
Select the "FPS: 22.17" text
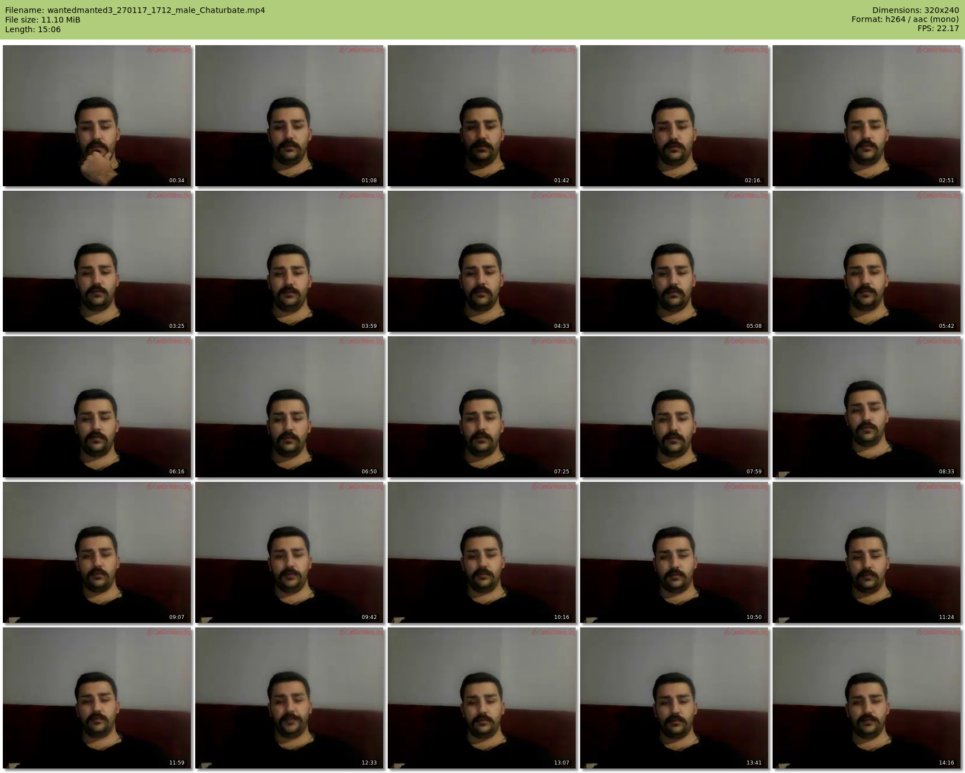point(938,29)
